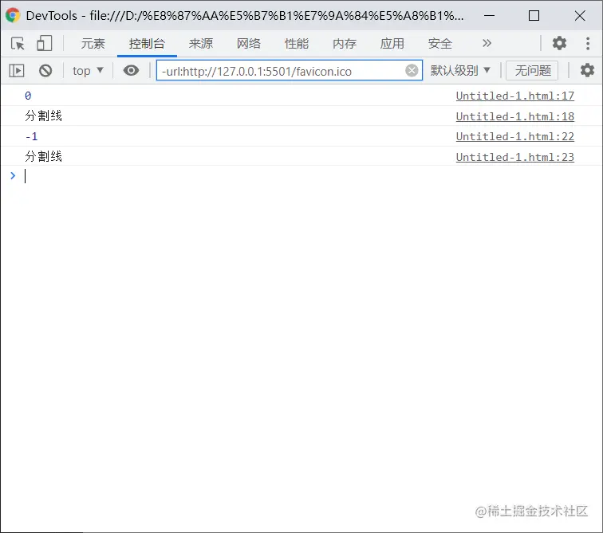Open the top JavaScript context dropdown
Image resolution: width=603 pixels, height=533 pixels.
88,71
